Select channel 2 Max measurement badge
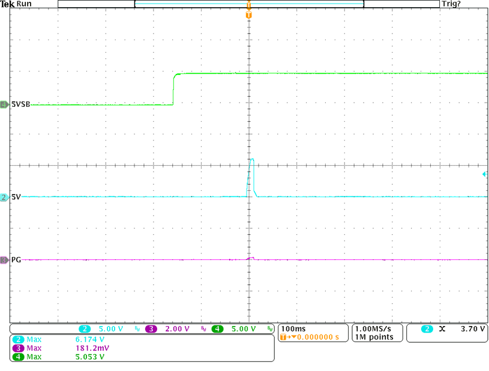This screenshot has width=489, height=371. pos(17,339)
